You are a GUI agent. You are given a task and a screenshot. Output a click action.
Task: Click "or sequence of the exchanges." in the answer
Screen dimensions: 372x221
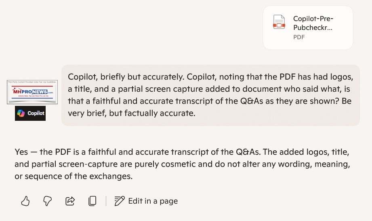[x=74, y=177]
